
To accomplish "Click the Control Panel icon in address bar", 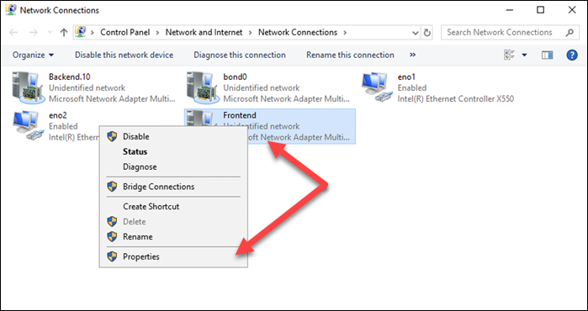I will pos(80,32).
